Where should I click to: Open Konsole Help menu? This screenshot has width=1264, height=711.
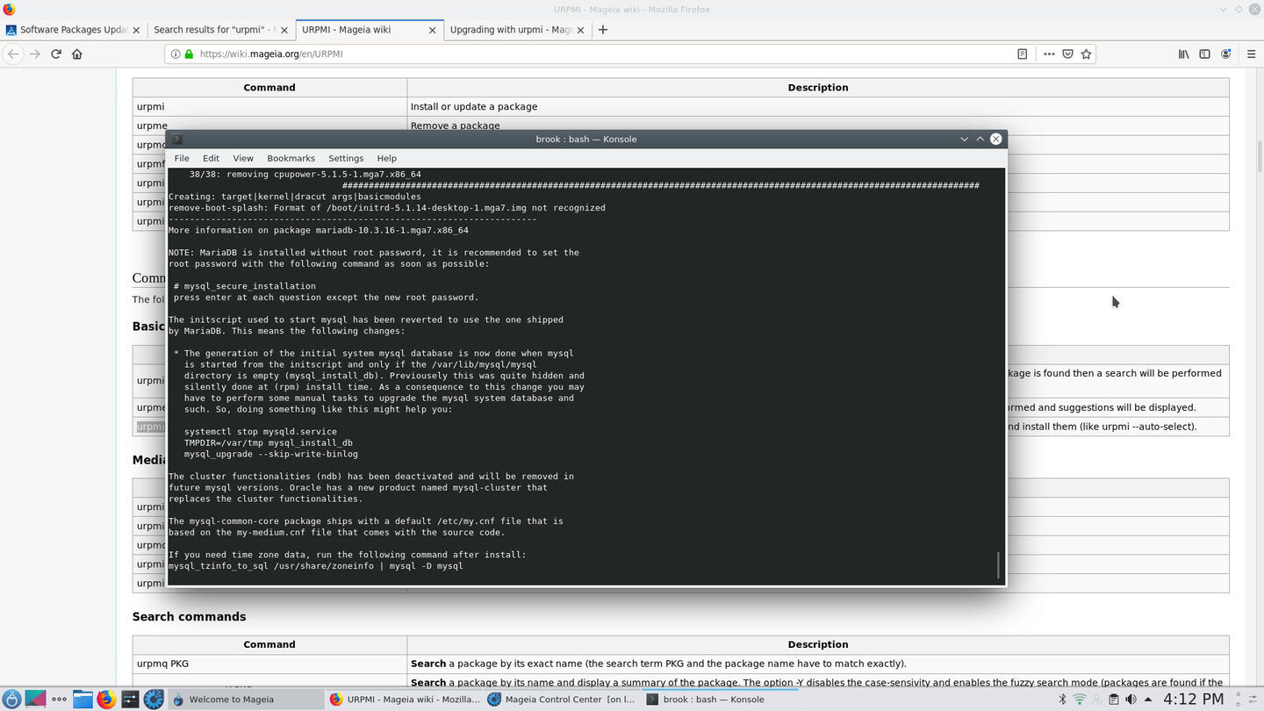point(387,158)
